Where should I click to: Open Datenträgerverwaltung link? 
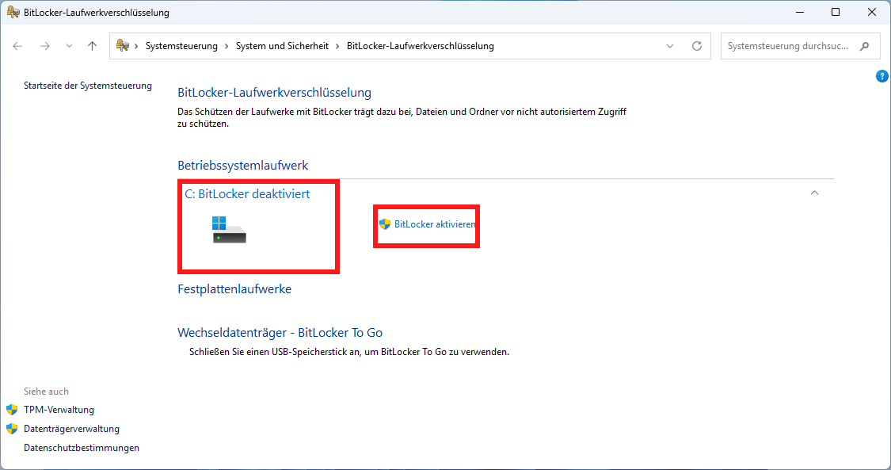click(x=71, y=429)
